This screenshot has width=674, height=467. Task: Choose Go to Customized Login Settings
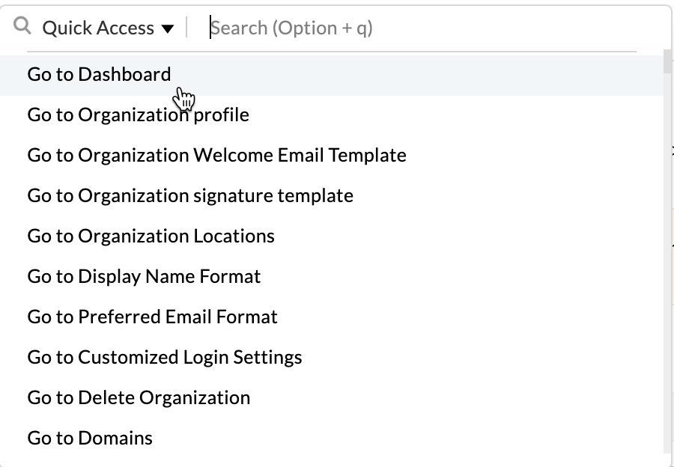pos(165,358)
